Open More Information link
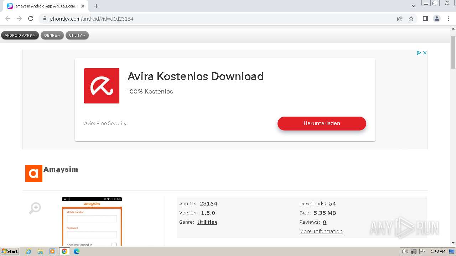The height and width of the screenshot is (256, 456). [321, 231]
